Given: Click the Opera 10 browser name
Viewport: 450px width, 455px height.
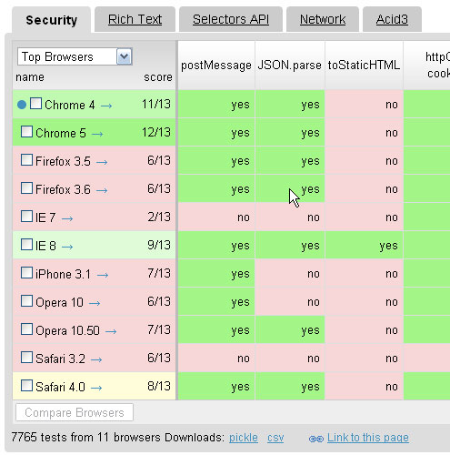Looking at the screenshot, I should click(x=59, y=302).
